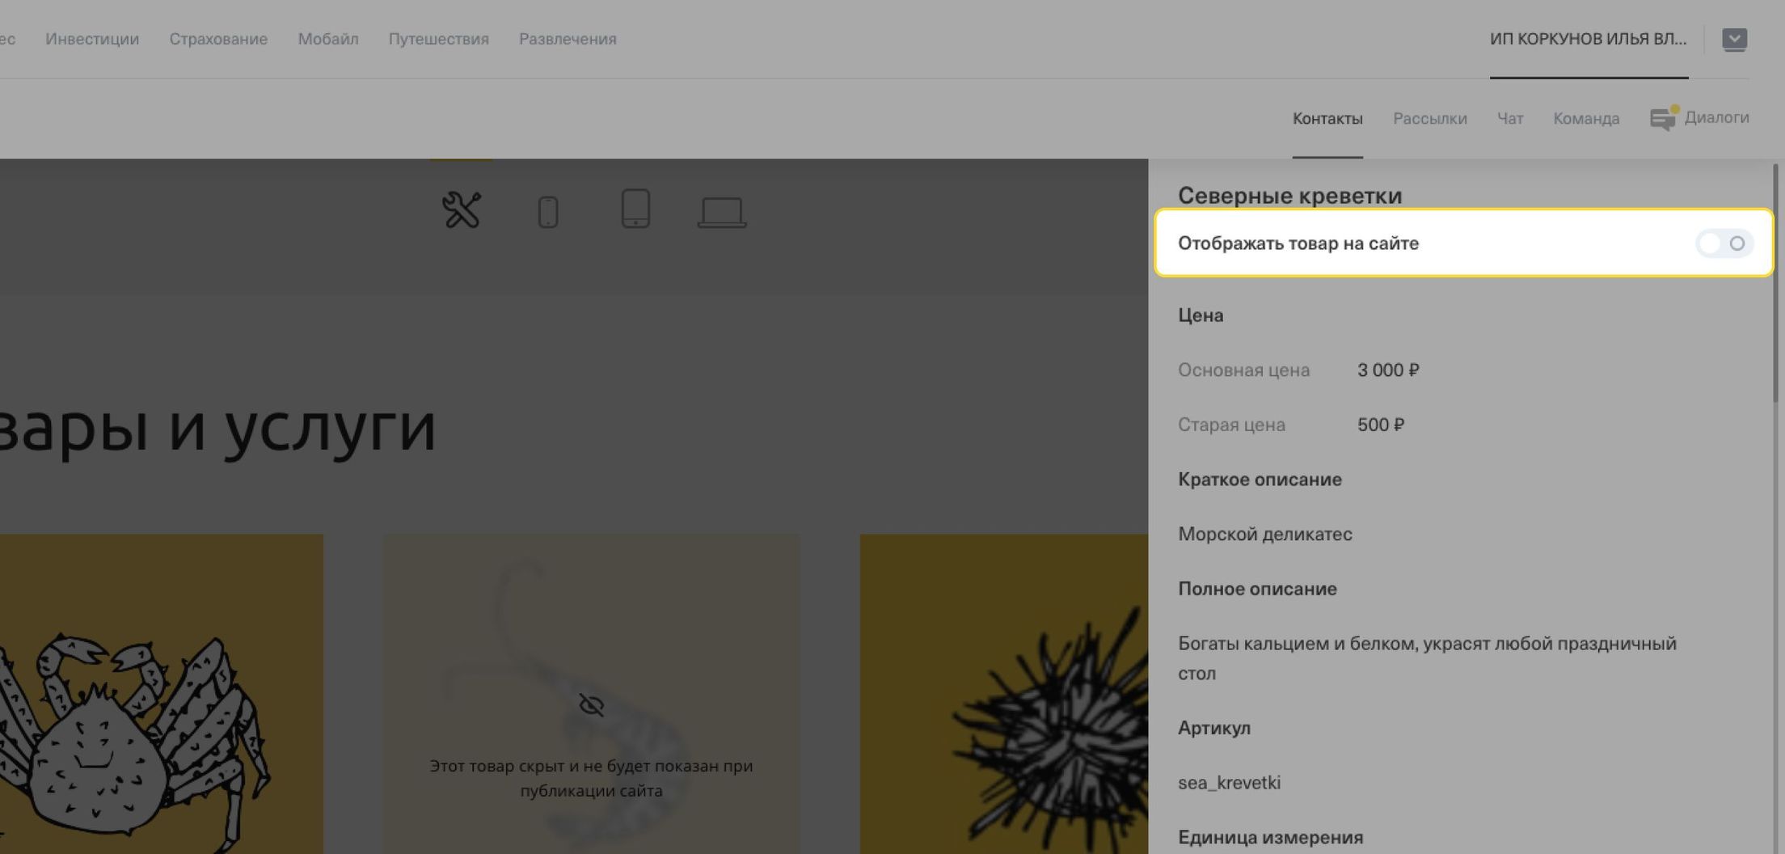Screen dimensions: 1785x854
Task: Click the hidden-eye icon on shrimp card
Action: coord(591,705)
